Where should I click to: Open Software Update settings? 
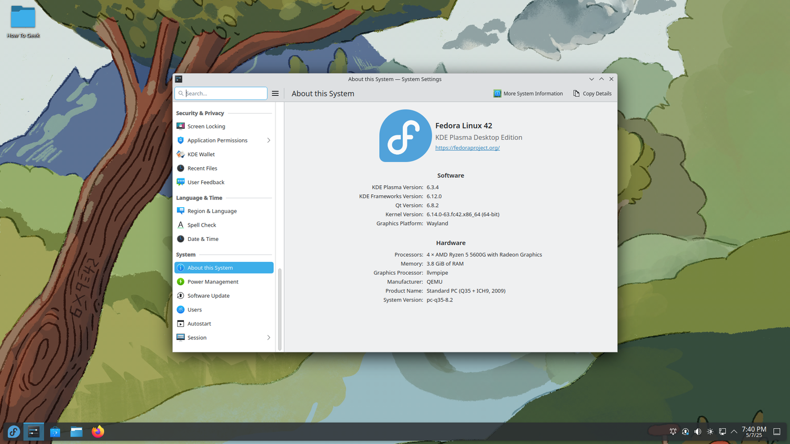click(224, 296)
